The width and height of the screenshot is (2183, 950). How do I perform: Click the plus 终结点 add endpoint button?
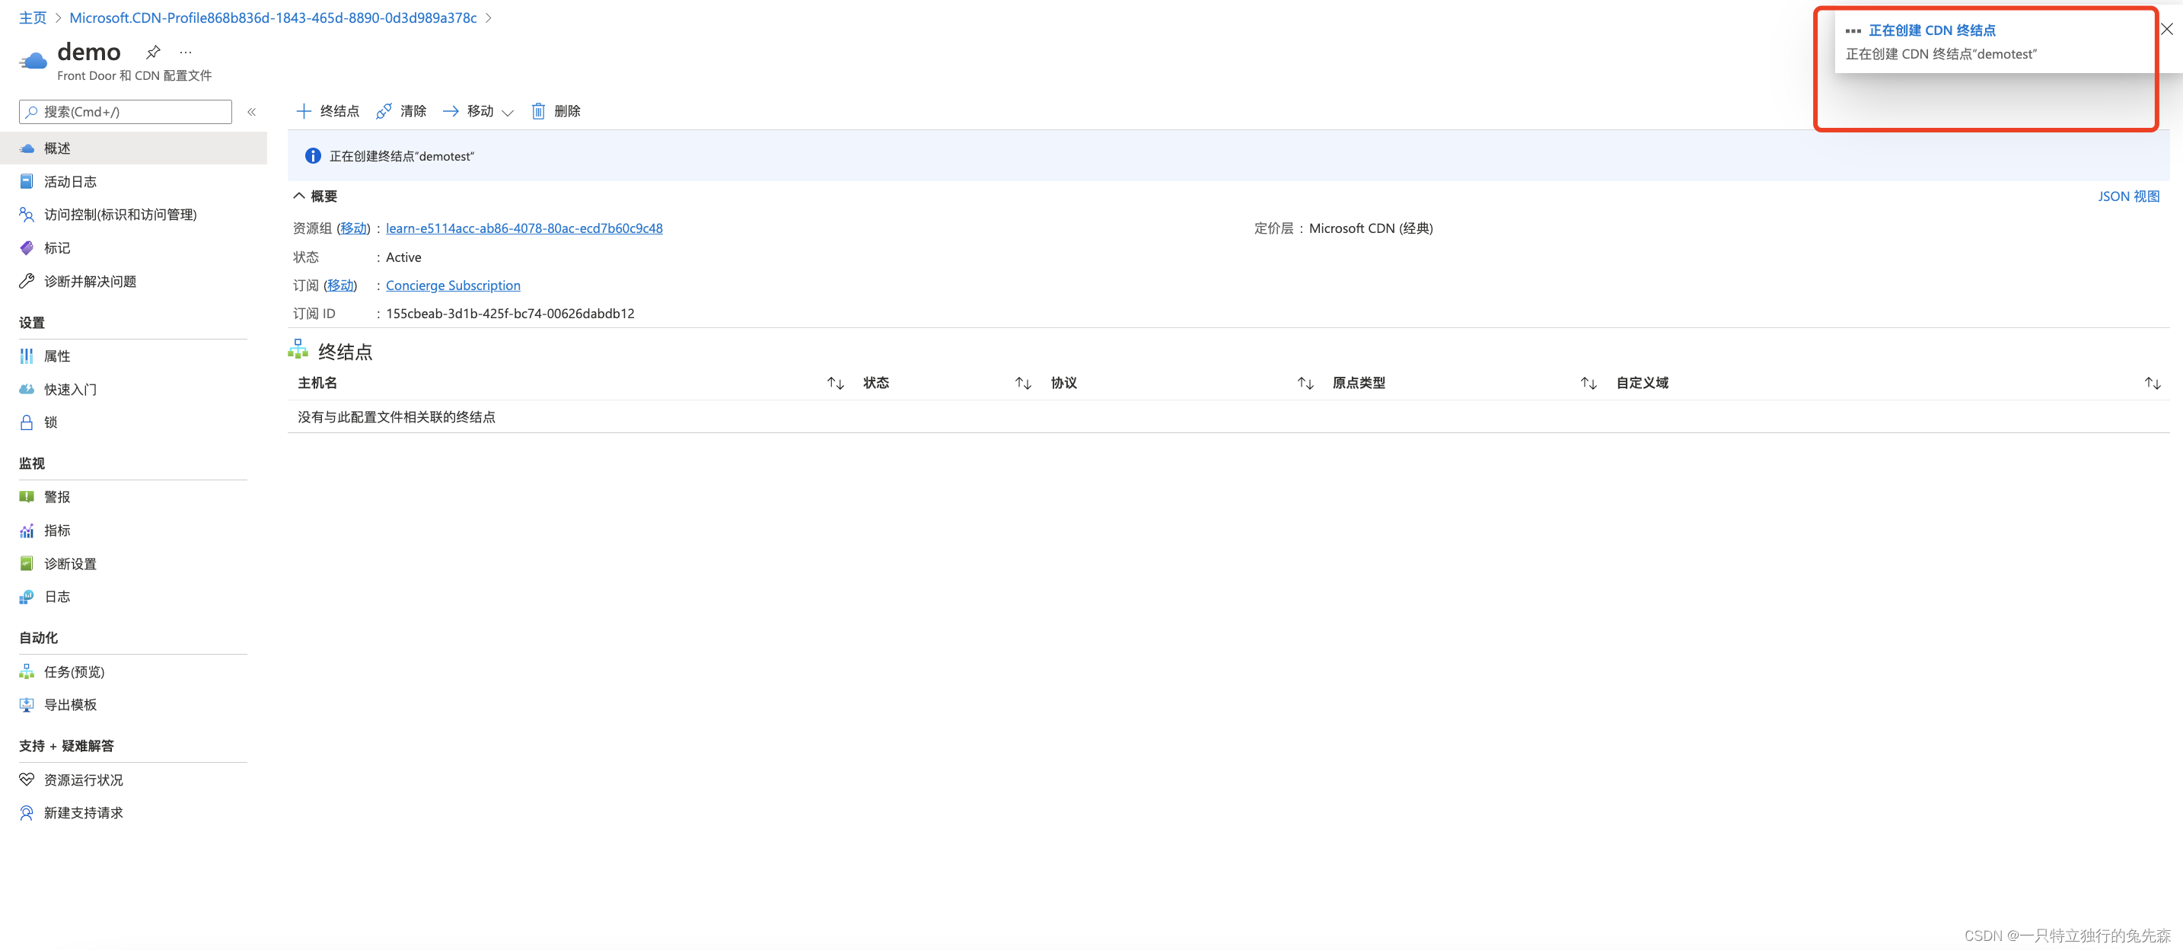(327, 111)
